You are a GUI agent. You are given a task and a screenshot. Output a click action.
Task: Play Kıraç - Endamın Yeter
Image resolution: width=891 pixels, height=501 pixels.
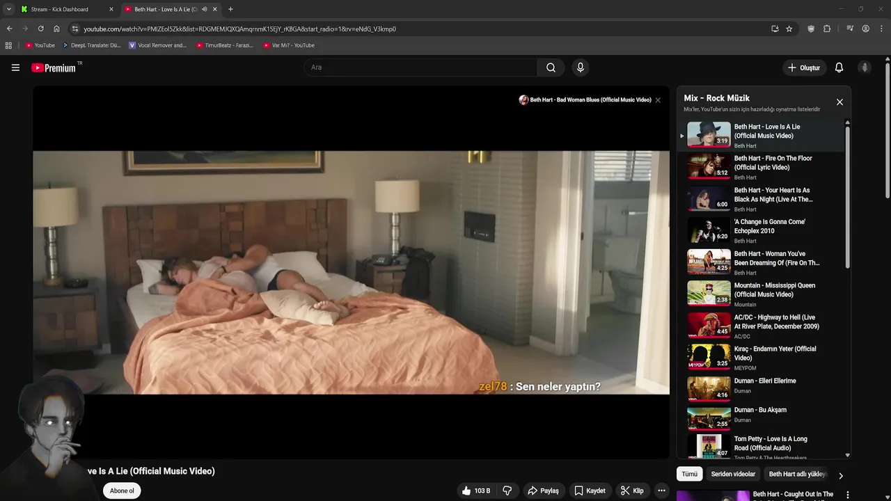click(775, 353)
